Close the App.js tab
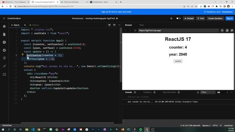 tap(25, 25)
